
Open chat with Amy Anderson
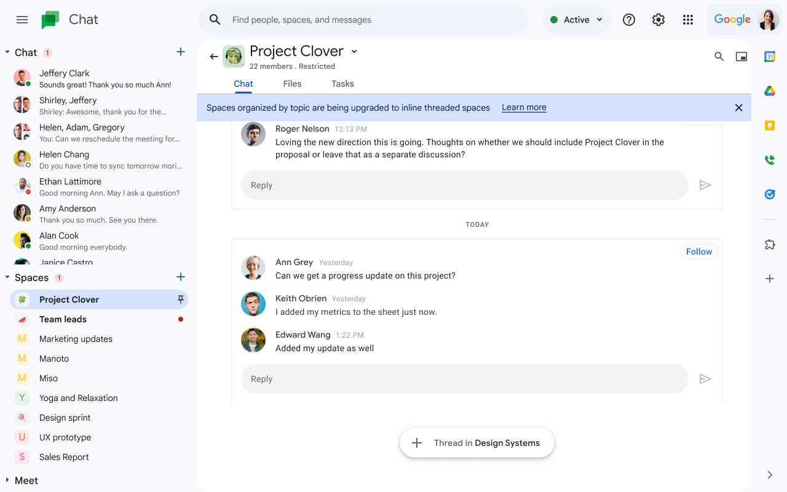tap(98, 214)
